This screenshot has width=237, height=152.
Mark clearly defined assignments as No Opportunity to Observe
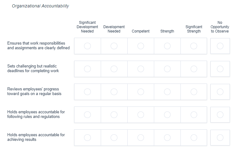coord(220,46)
